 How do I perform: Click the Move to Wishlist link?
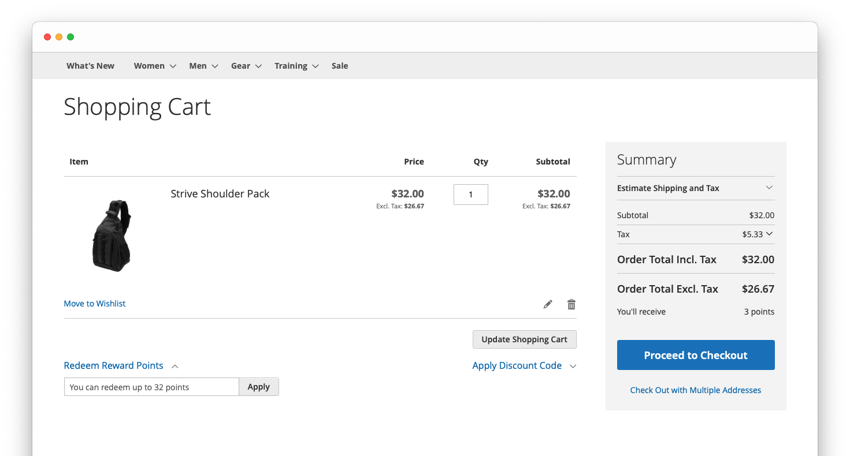pyautogui.click(x=94, y=303)
